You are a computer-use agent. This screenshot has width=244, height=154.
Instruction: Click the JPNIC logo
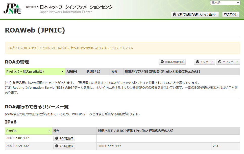[12, 9]
